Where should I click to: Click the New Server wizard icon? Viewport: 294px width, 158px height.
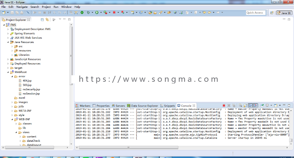132,12
